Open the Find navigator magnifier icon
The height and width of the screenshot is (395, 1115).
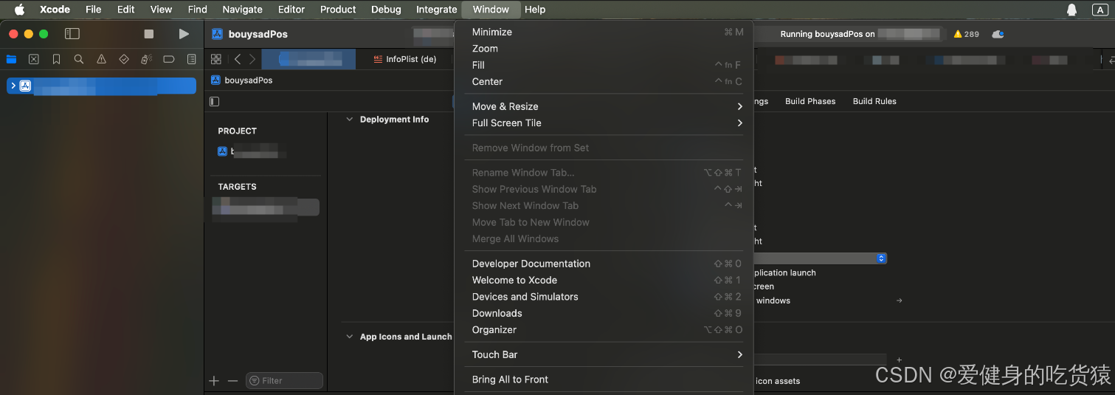pos(79,59)
